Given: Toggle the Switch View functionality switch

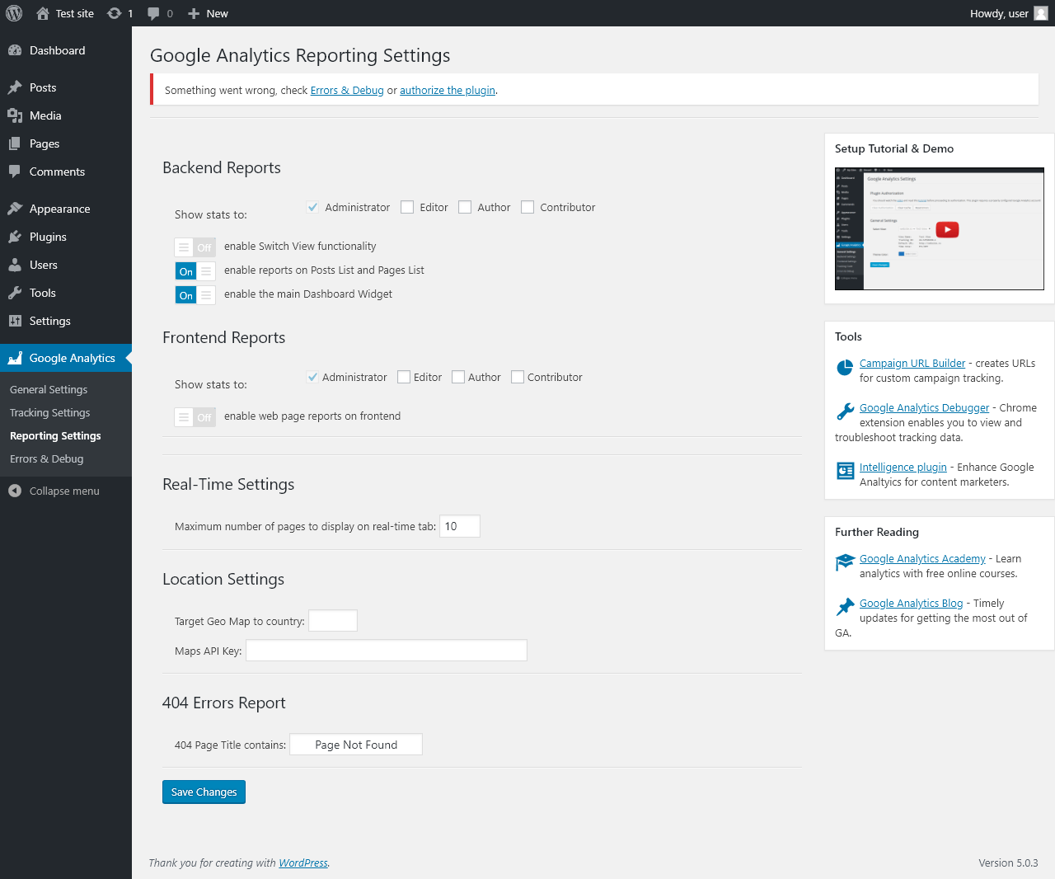Looking at the screenshot, I should (195, 247).
